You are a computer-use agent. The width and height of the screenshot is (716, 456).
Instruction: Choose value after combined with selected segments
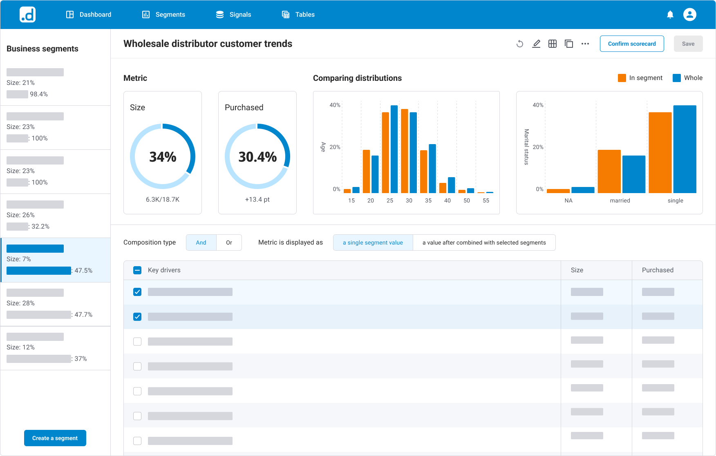pos(484,242)
